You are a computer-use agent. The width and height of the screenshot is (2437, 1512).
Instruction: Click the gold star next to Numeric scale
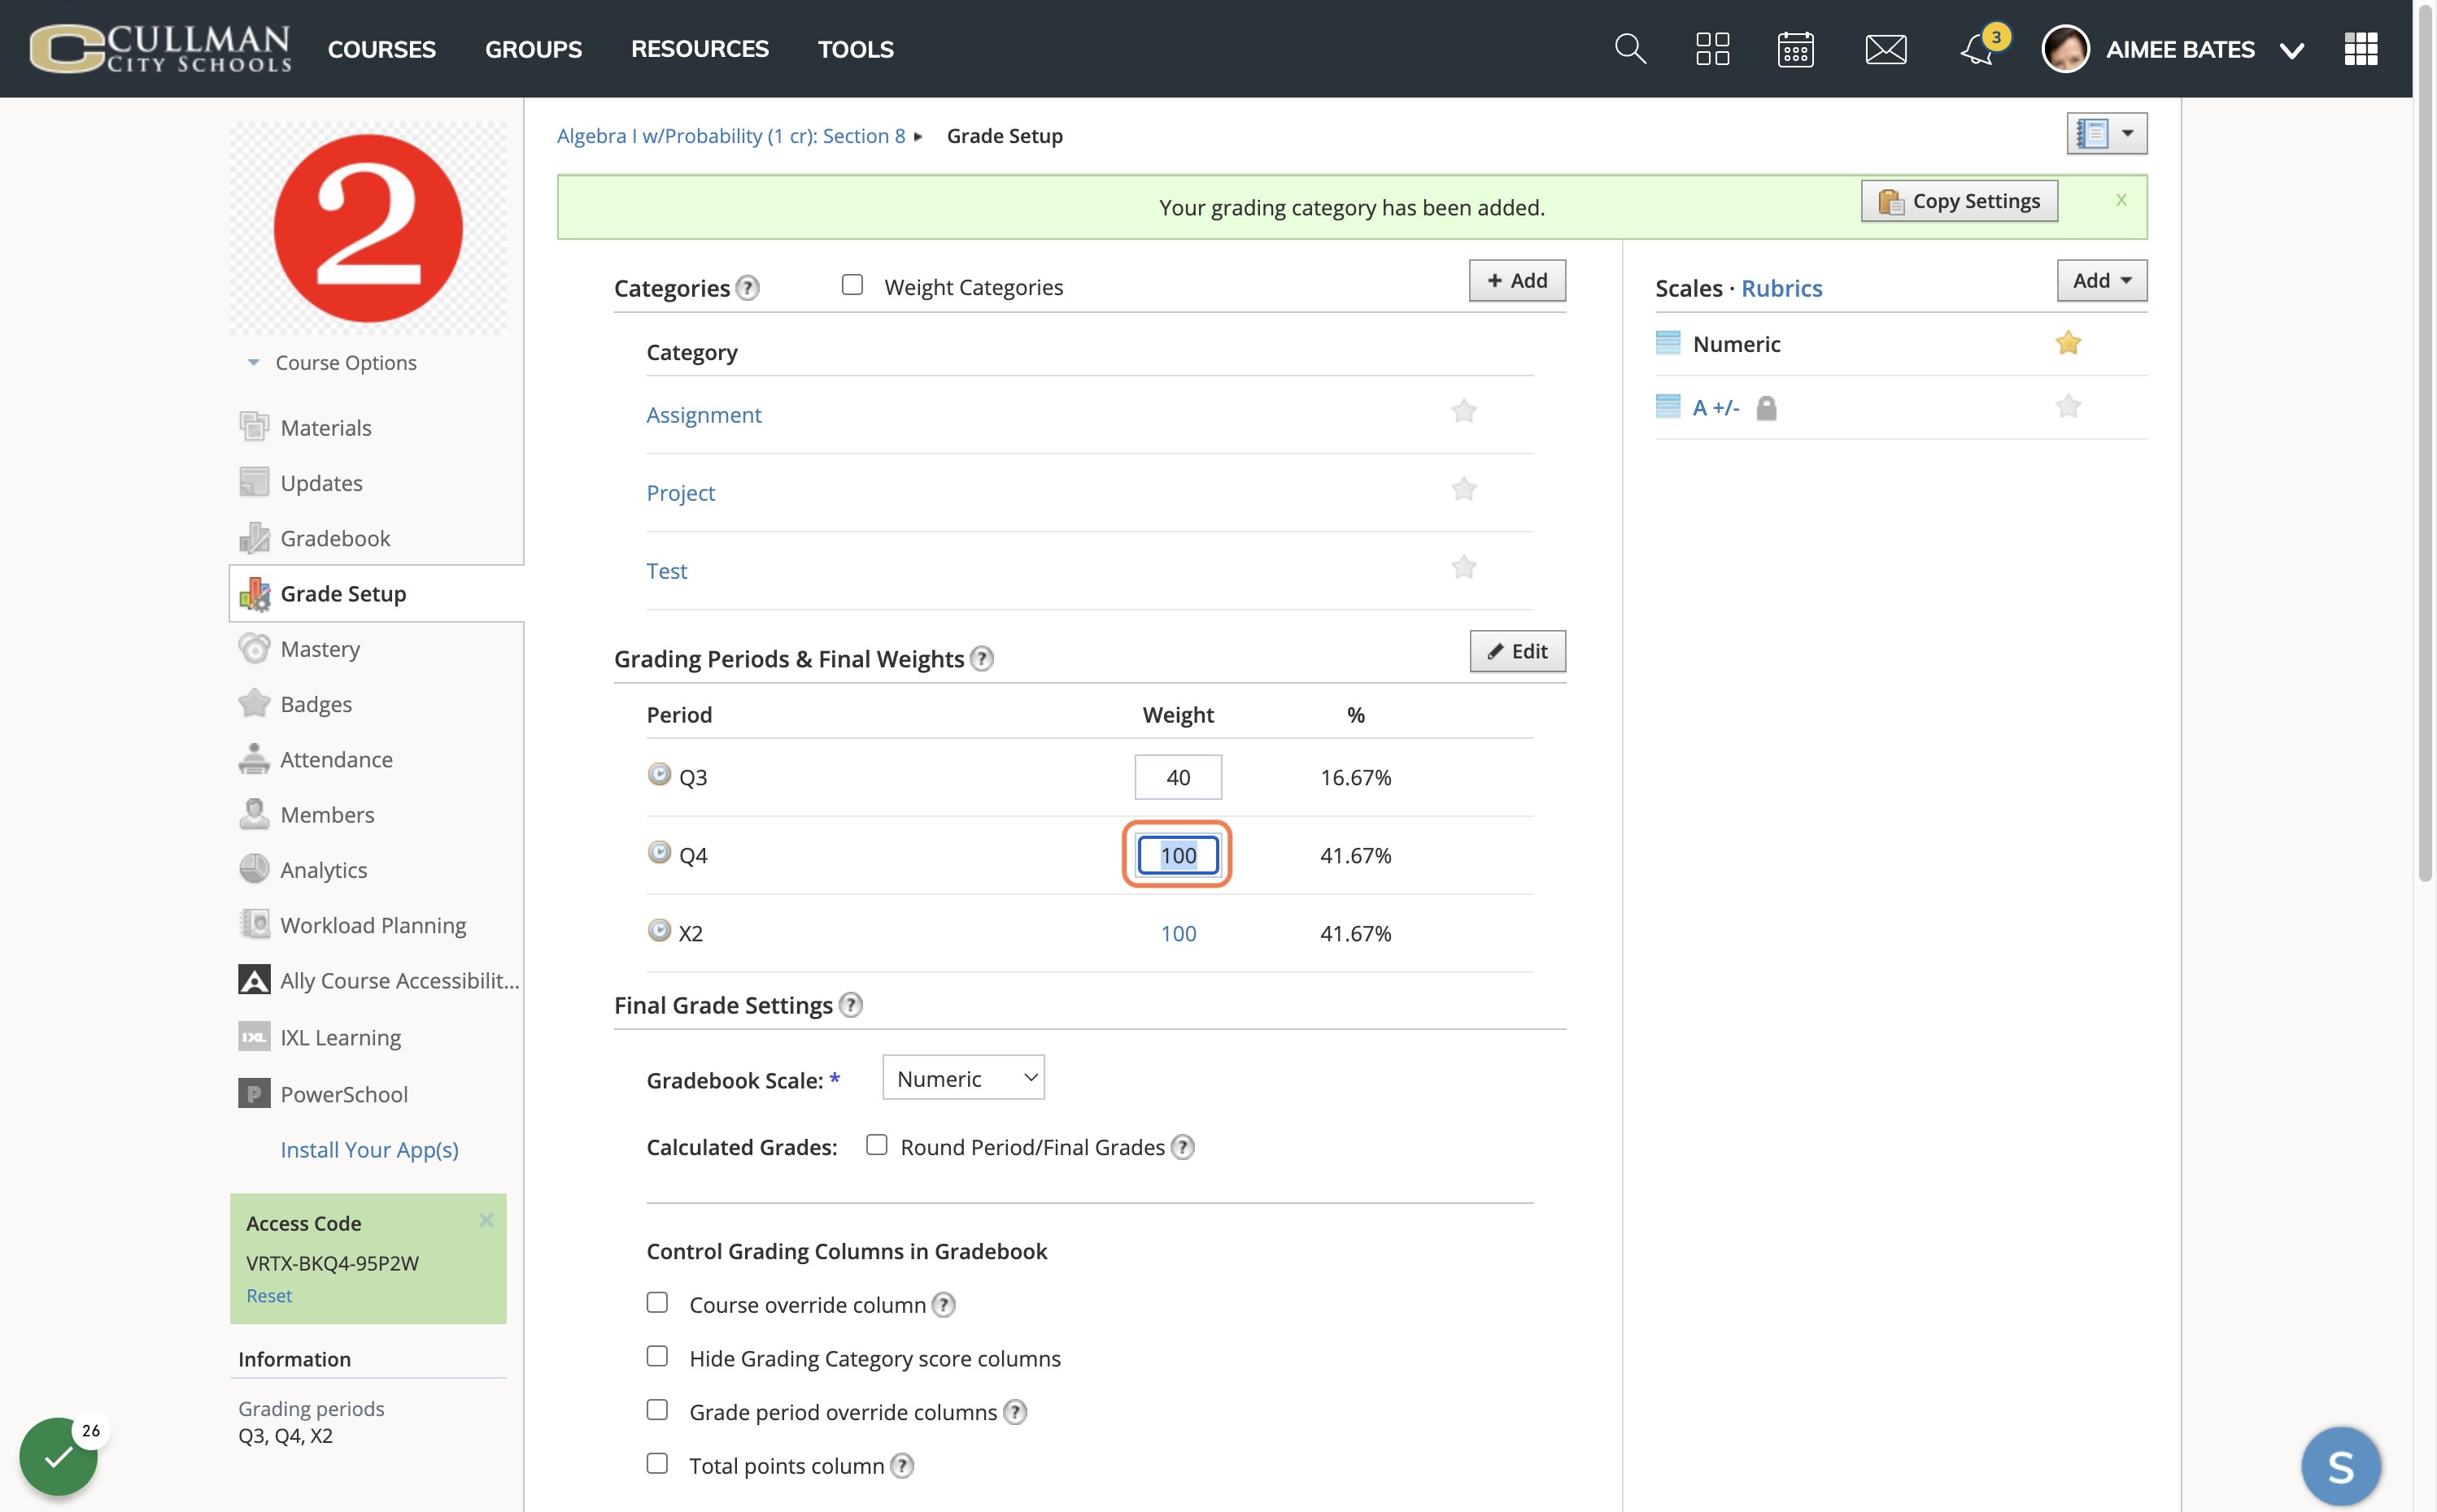[2068, 343]
